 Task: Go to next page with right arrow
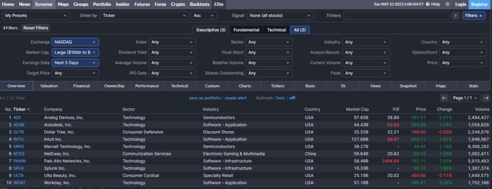pos(486,98)
